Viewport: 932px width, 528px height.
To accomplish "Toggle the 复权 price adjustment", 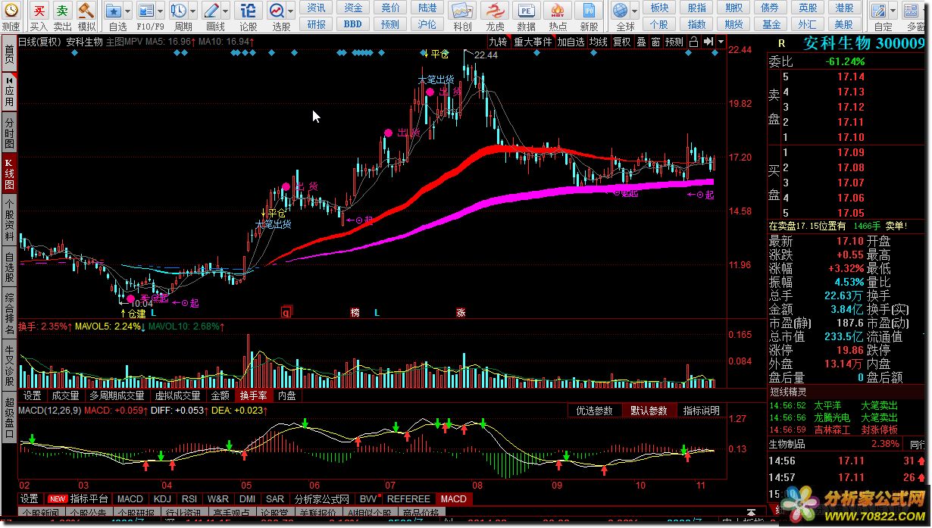I will click(622, 42).
